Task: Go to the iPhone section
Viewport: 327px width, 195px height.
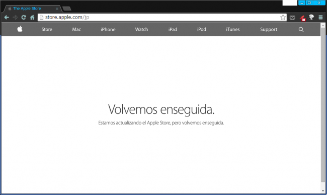Action: (x=108, y=29)
